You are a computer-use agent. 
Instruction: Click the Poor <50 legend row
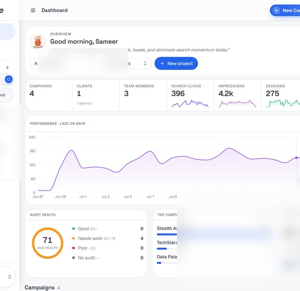click(108, 248)
